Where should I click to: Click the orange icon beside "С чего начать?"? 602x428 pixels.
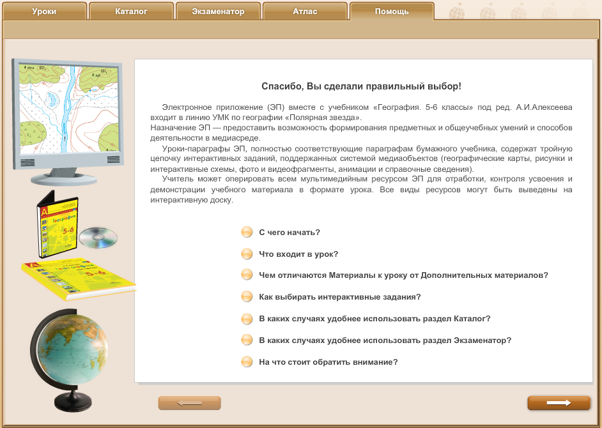[x=247, y=232]
